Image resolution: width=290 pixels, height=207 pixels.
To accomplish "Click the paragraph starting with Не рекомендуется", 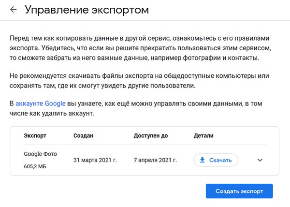I will (139, 81).
